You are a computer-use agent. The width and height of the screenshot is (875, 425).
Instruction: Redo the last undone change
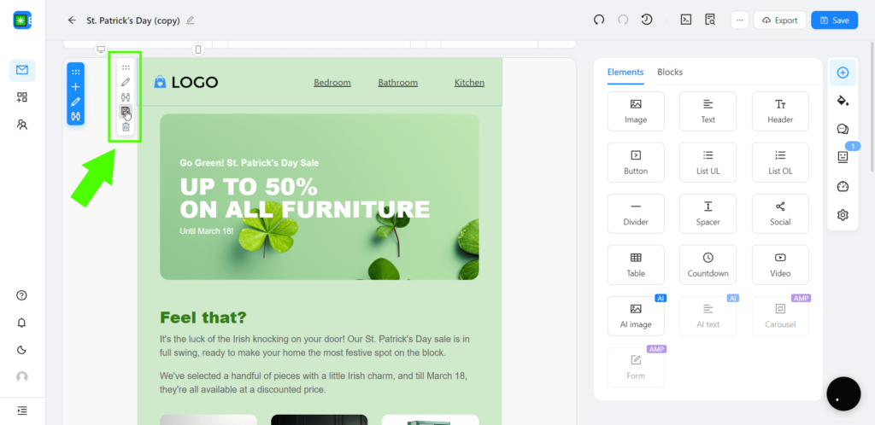pos(623,20)
